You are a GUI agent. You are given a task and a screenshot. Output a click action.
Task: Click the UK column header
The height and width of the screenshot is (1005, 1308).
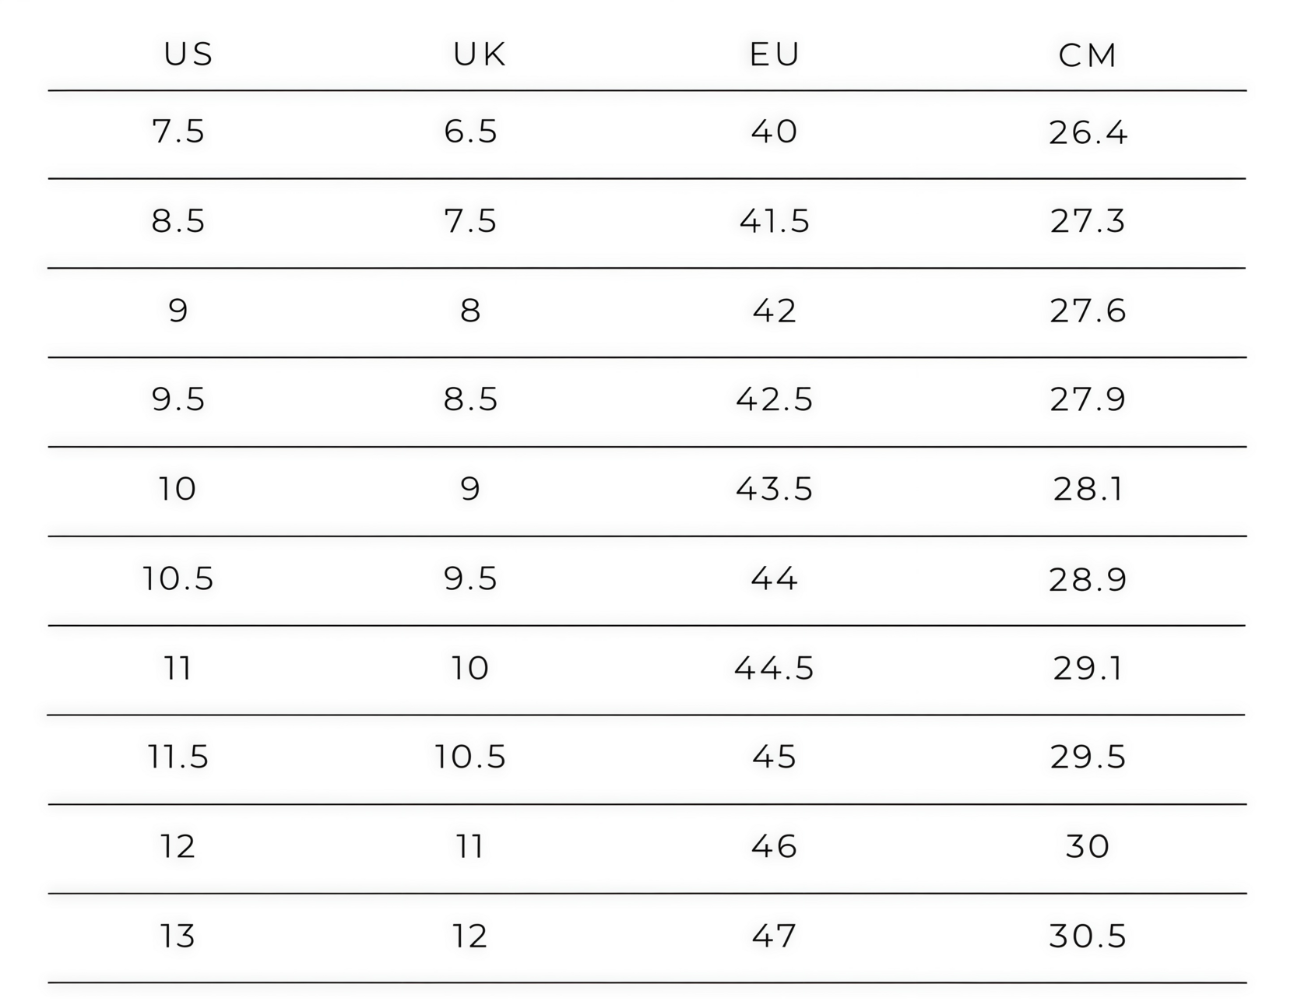[480, 54]
